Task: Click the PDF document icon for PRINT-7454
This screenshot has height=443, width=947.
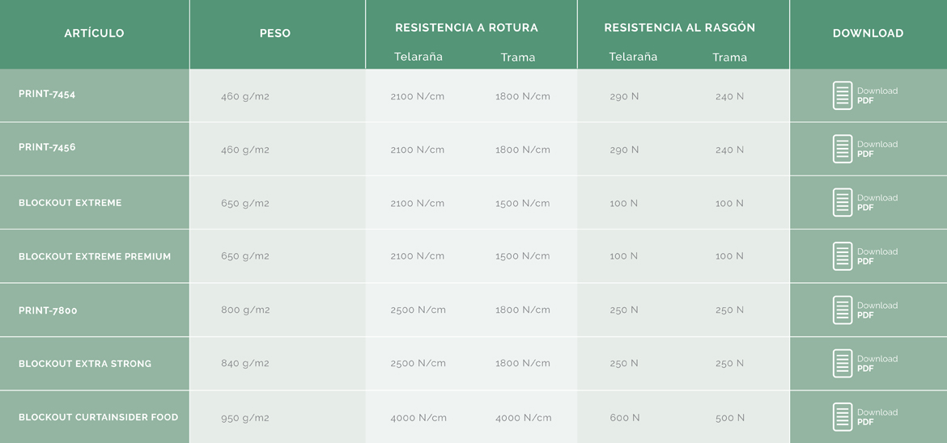Action: coord(842,95)
